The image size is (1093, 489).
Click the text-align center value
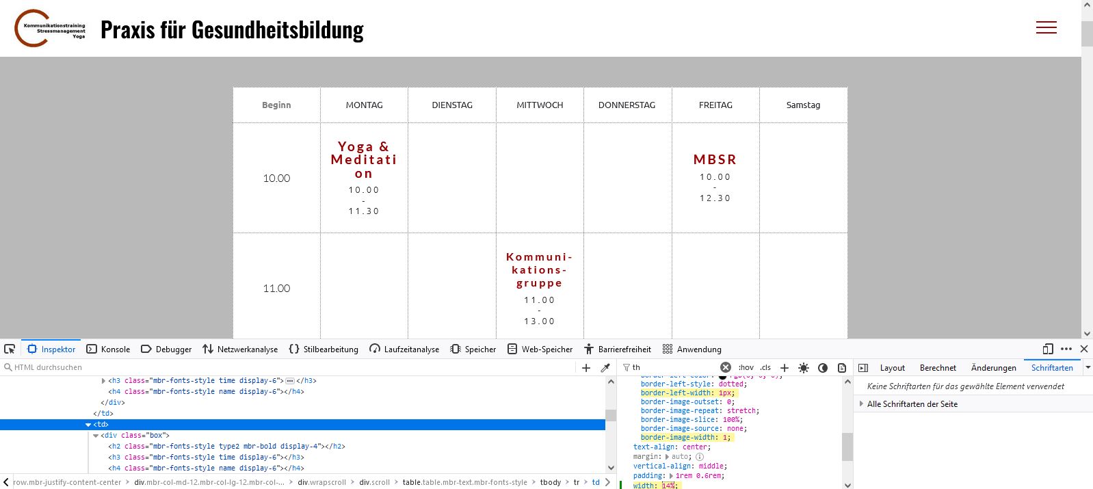[x=696, y=447]
